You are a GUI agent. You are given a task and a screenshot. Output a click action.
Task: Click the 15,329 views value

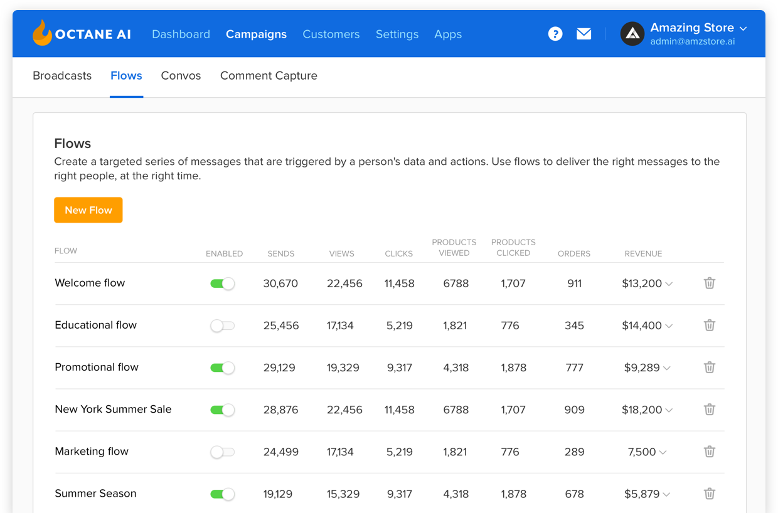[343, 494]
